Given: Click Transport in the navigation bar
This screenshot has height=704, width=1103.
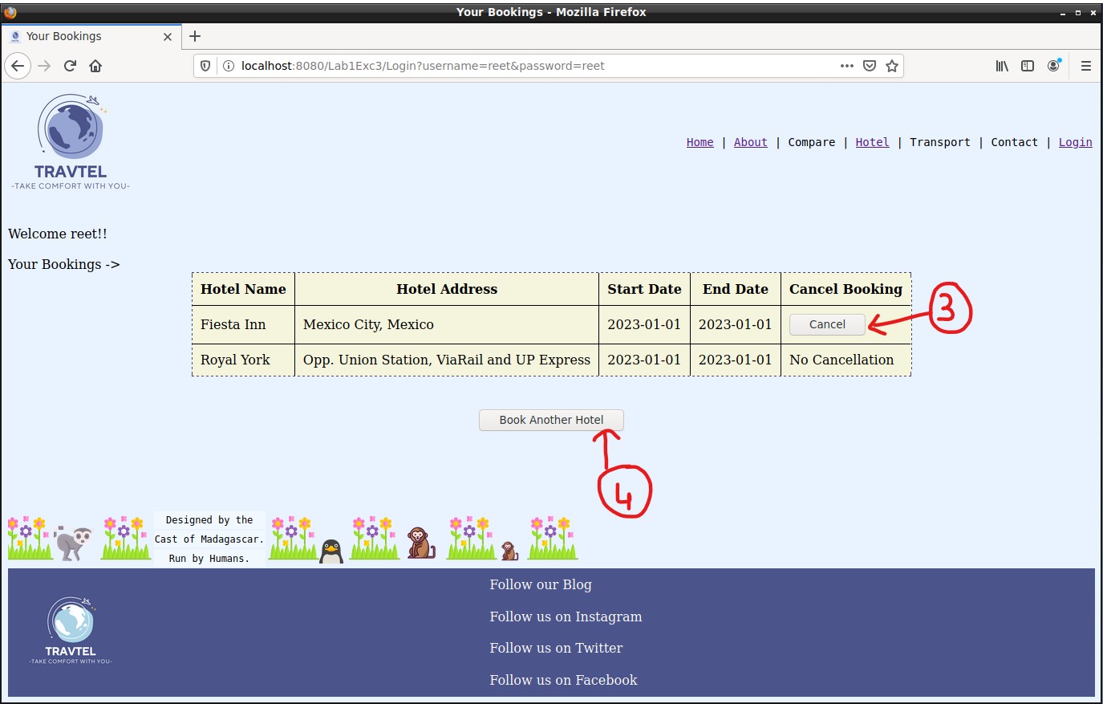Looking at the screenshot, I should (939, 142).
